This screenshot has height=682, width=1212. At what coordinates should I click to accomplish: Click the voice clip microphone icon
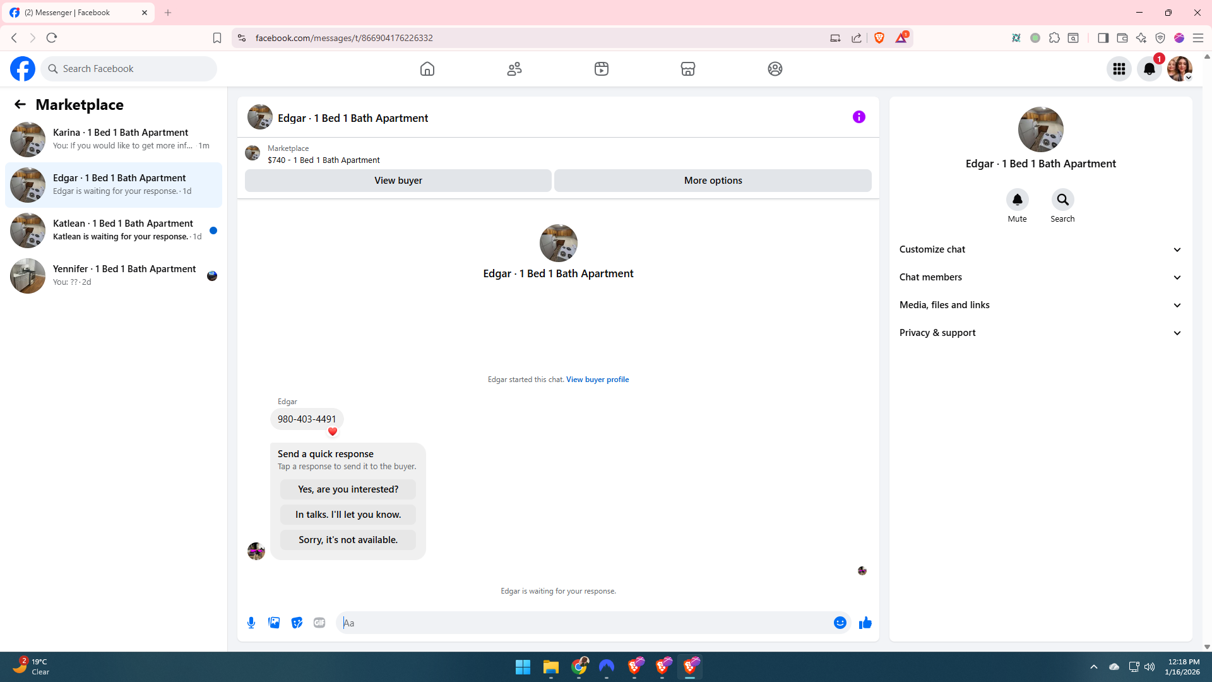(251, 623)
